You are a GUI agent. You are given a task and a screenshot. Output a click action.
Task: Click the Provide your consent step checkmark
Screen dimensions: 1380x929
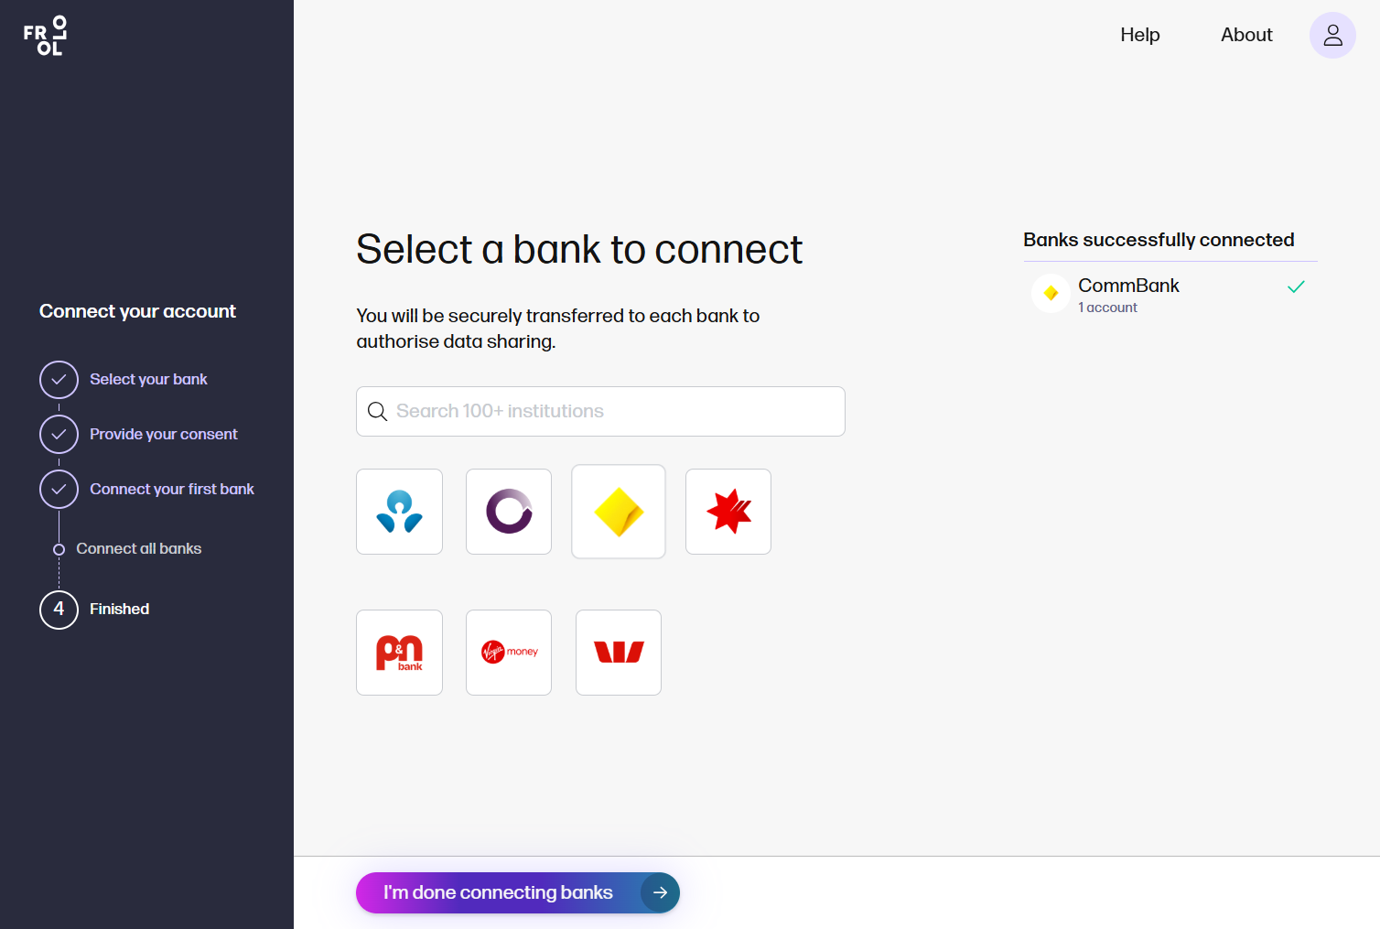(x=59, y=435)
